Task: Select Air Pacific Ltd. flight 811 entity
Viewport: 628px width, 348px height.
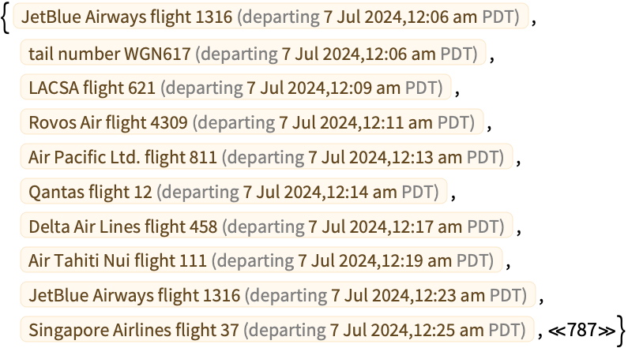Action: (x=266, y=157)
